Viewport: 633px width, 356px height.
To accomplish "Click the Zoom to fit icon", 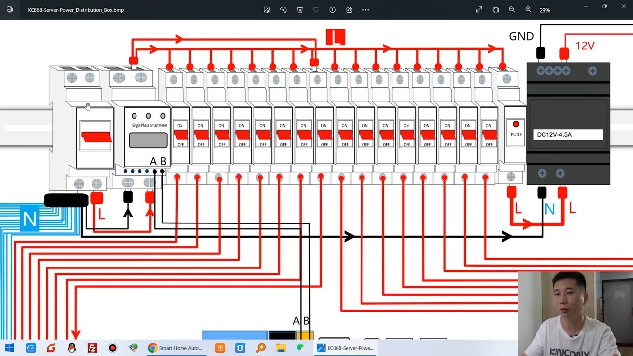I will point(496,10).
